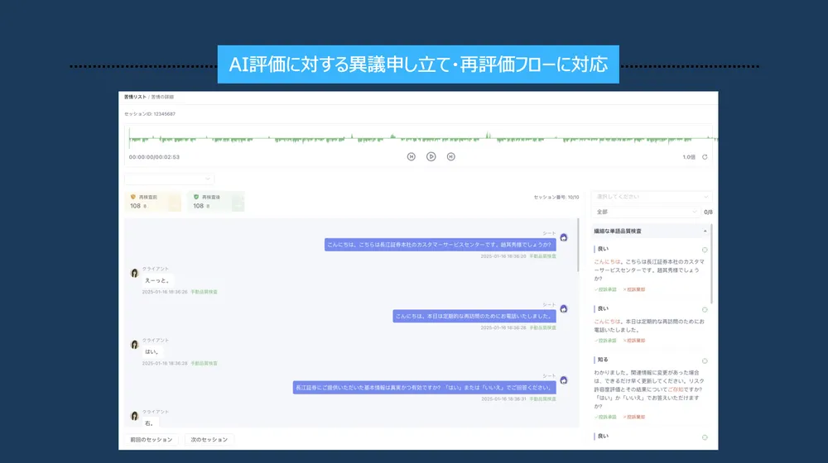Change the 1.0倍 playback speed

coord(689,157)
